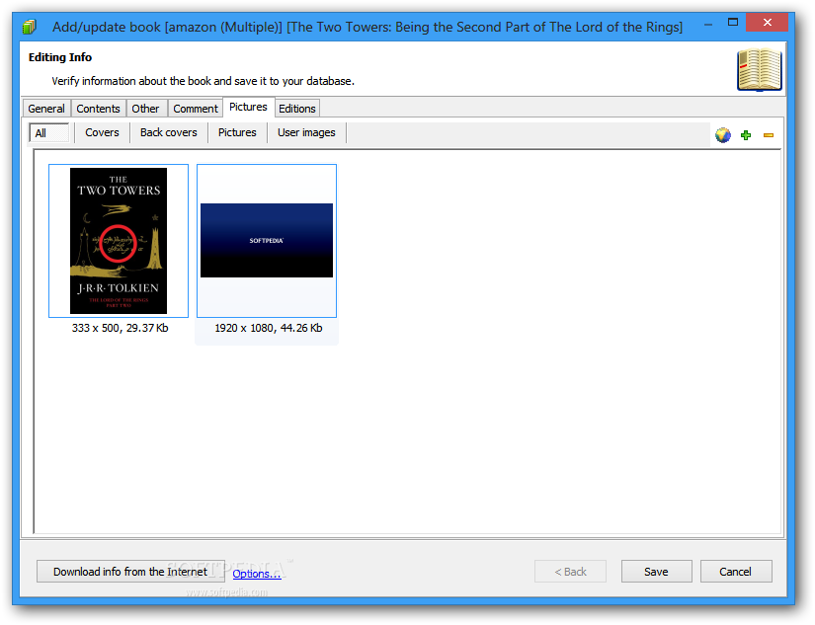
Task: Show only Pictures in filter bar
Action: pyautogui.click(x=237, y=132)
